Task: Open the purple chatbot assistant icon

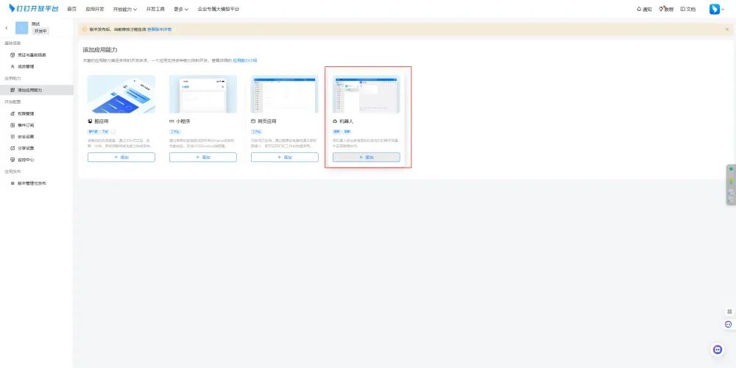Action: pyautogui.click(x=717, y=350)
